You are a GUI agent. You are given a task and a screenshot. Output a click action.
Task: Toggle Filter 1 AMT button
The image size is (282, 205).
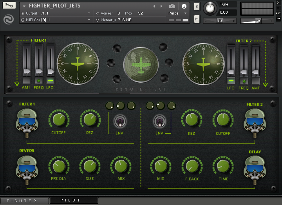(27, 80)
